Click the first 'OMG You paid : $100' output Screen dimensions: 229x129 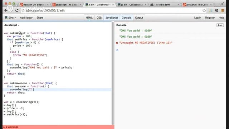pos(136,30)
